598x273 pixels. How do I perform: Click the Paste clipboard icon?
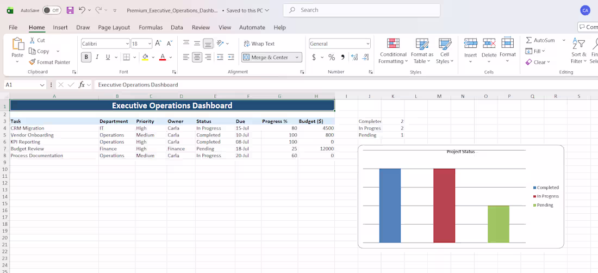tap(17, 44)
